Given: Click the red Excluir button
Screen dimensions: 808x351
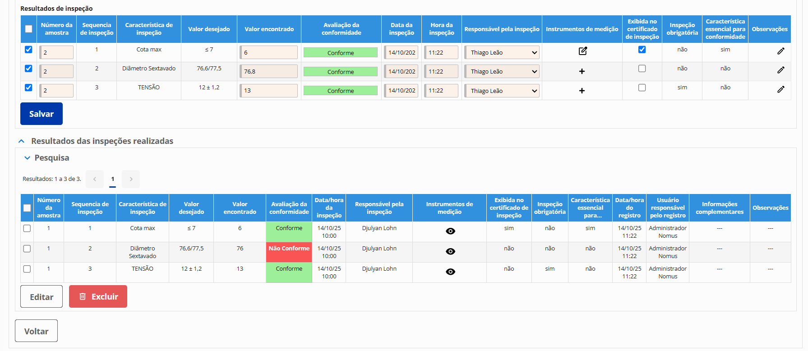Looking at the screenshot, I should point(98,296).
